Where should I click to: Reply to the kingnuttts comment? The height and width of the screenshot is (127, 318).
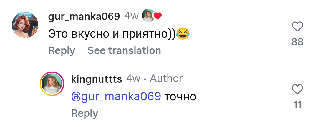(85, 113)
